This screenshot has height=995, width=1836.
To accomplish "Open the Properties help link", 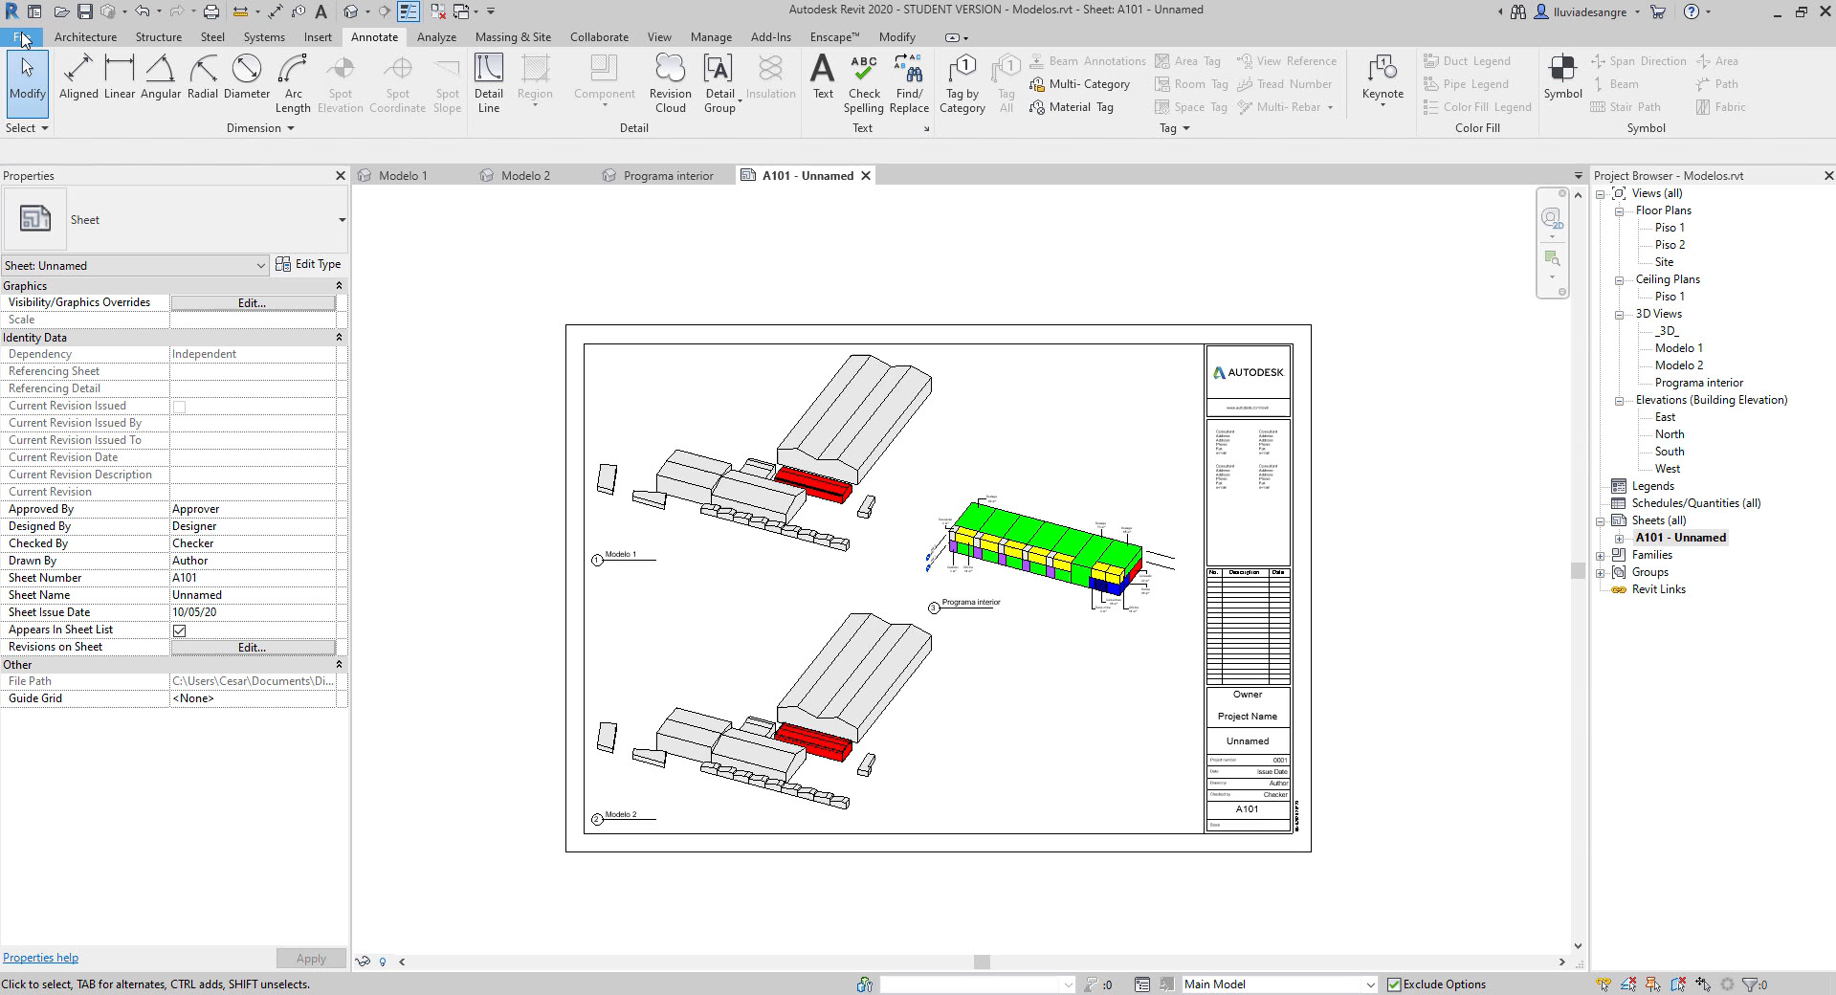I will tap(40, 958).
